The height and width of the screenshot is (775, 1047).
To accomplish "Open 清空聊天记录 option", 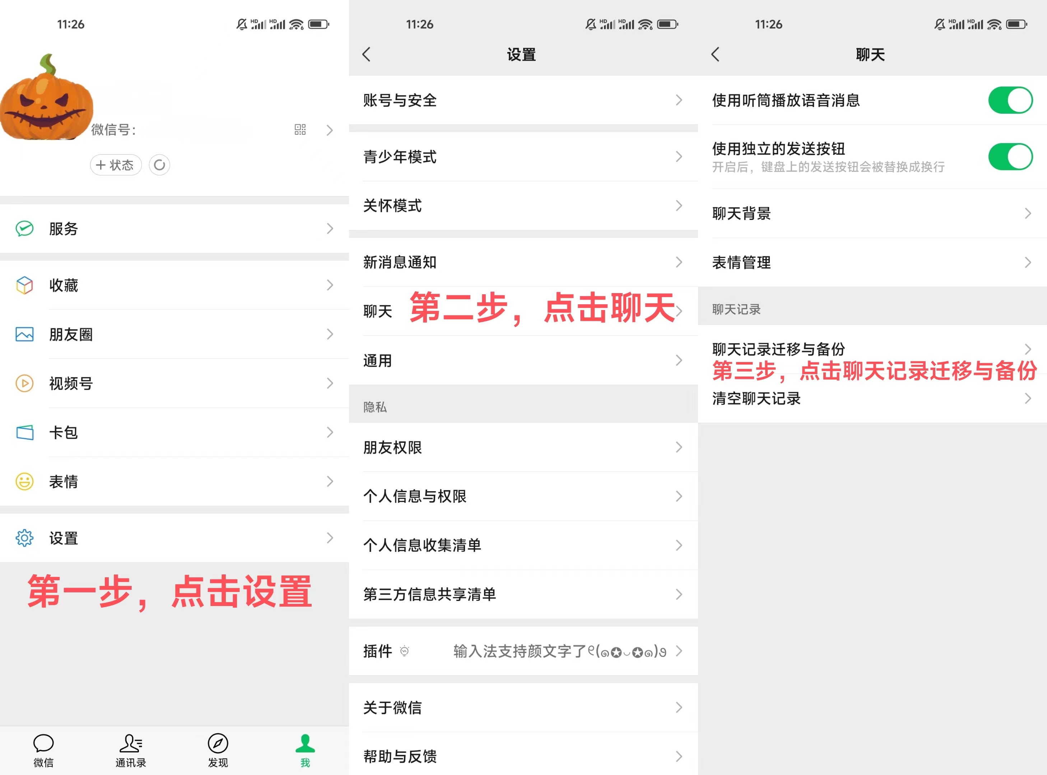I will [x=756, y=398].
